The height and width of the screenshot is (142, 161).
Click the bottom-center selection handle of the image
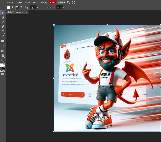coord(107,132)
